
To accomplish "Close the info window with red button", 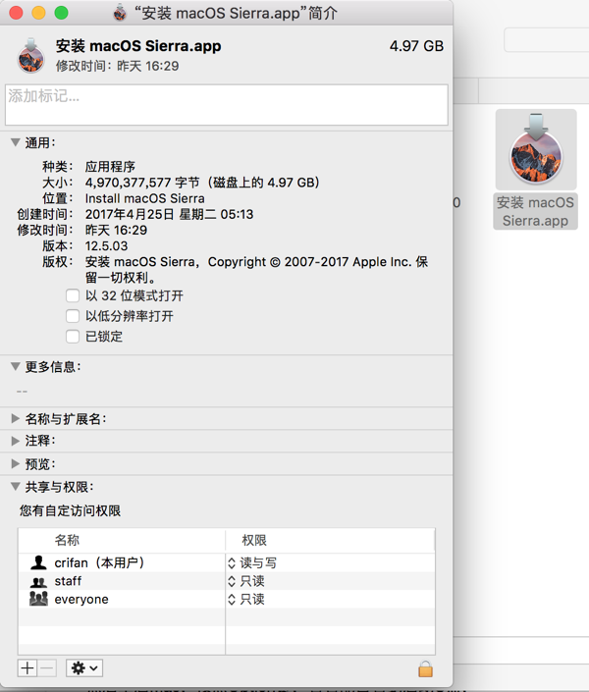I will coord(16,13).
